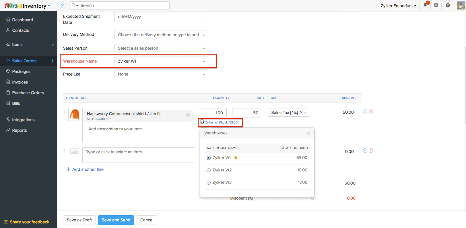Open the Warehouse Name dropdown
The image size is (466, 228).
pos(161,61)
